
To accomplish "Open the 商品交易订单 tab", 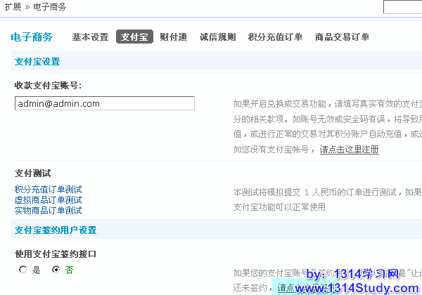I will coord(342,37).
